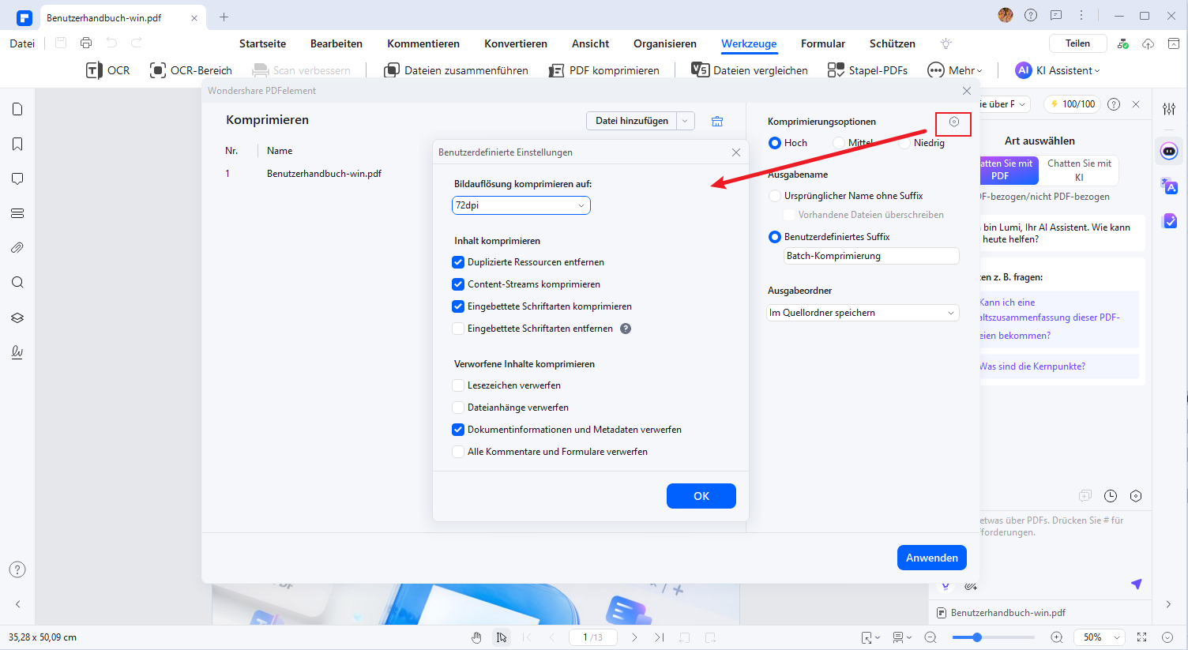Click the Batch-Komprimierung suffix field
The image size is (1188, 650).
coord(870,256)
